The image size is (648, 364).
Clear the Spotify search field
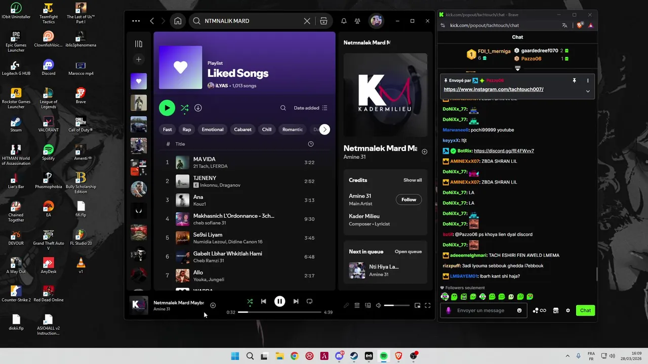coord(307,21)
